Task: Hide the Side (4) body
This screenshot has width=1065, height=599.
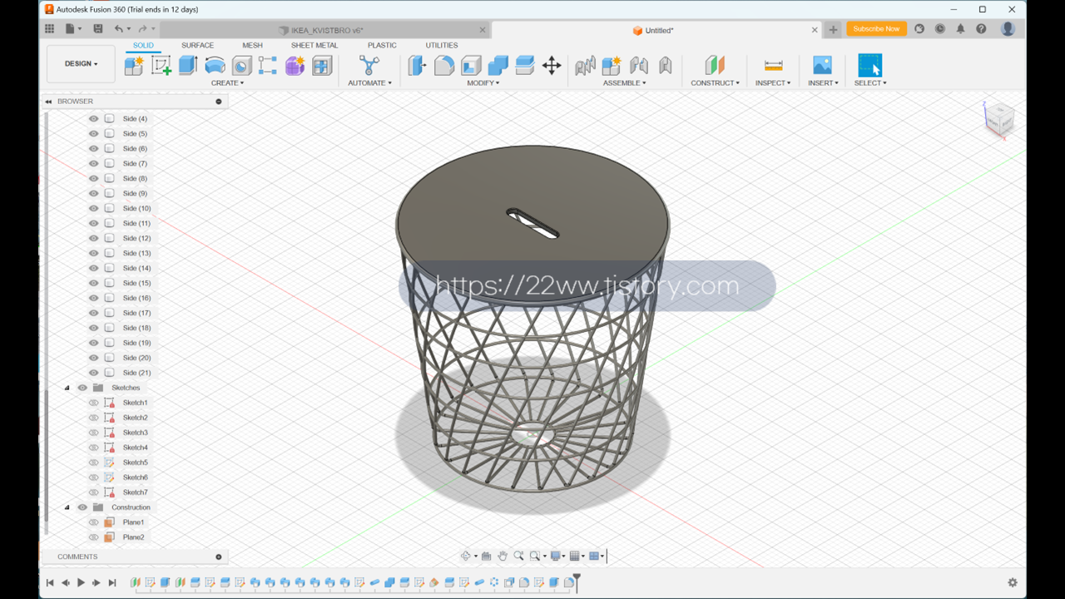Action: coord(93,119)
